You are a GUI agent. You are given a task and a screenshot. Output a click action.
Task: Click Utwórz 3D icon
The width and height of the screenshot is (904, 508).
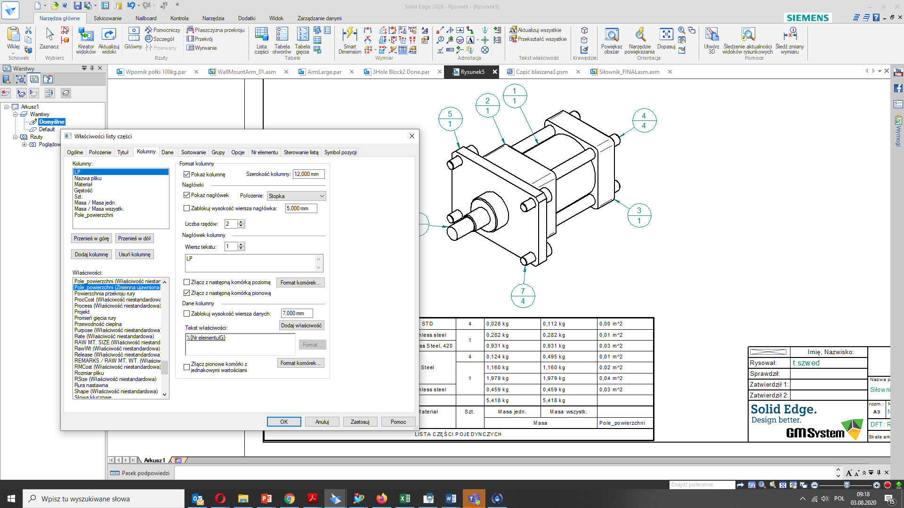(711, 40)
